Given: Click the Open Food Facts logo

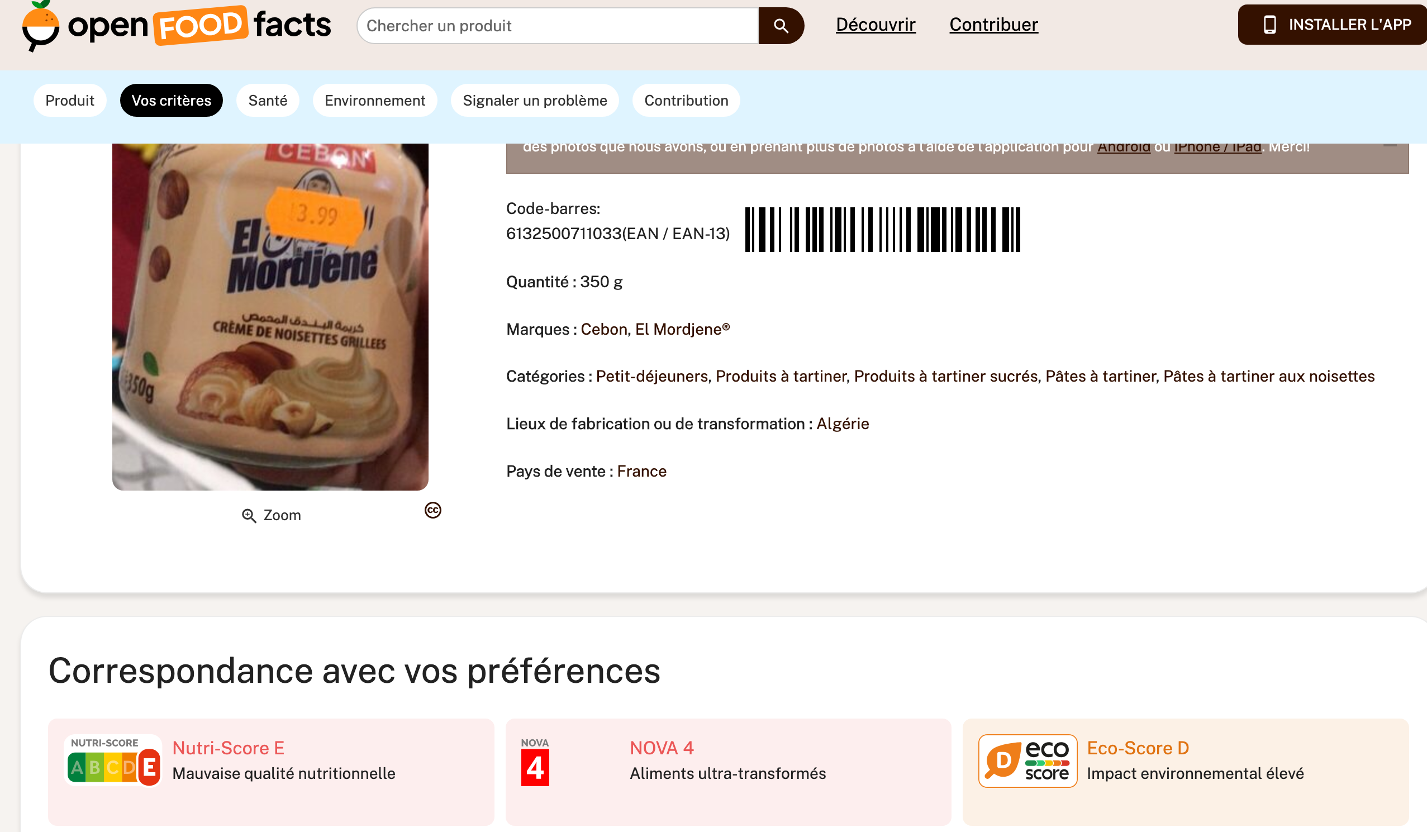Looking at the screenshot, I should pos(176,26).
